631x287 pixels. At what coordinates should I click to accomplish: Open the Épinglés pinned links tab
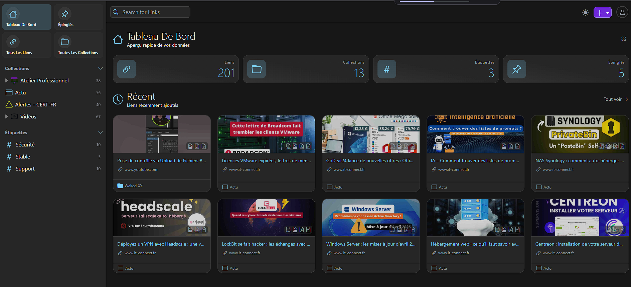coord(78,17)
